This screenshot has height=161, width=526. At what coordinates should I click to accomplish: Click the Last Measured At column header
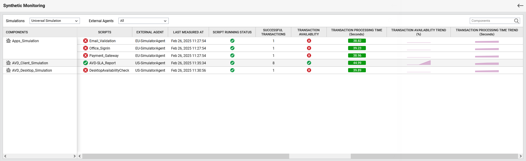click(188, 32)
